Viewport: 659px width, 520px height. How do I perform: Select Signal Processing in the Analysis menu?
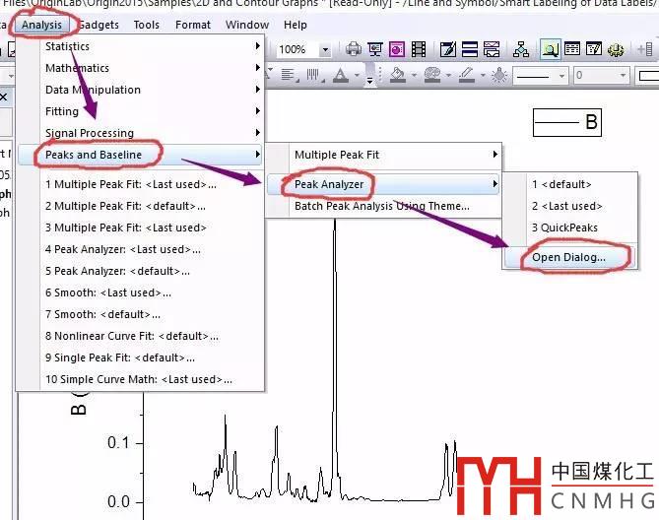pyautogui.click(x=141, y=133)
